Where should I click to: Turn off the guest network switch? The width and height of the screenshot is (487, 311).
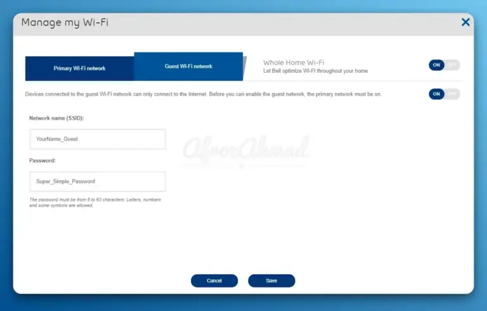click(444, 94)
